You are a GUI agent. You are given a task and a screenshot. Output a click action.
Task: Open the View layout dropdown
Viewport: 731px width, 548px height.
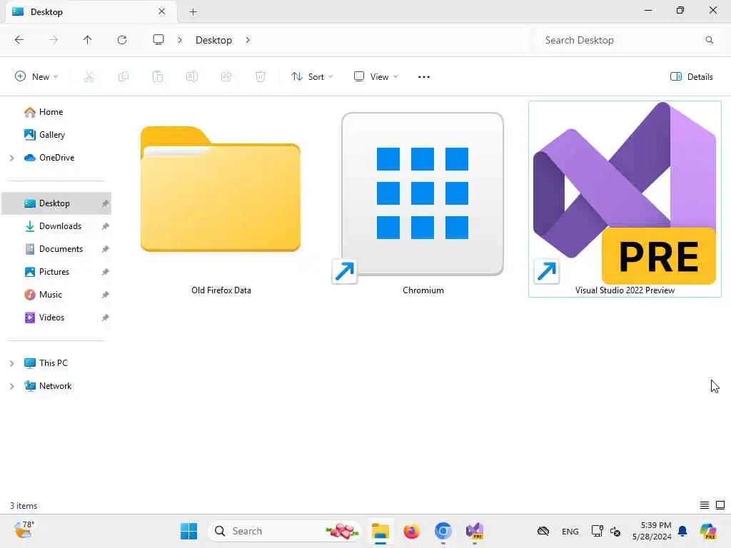pos(375,77)
